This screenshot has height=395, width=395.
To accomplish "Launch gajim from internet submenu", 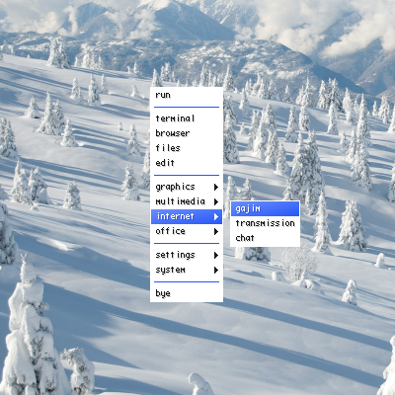I will point(265,208).
